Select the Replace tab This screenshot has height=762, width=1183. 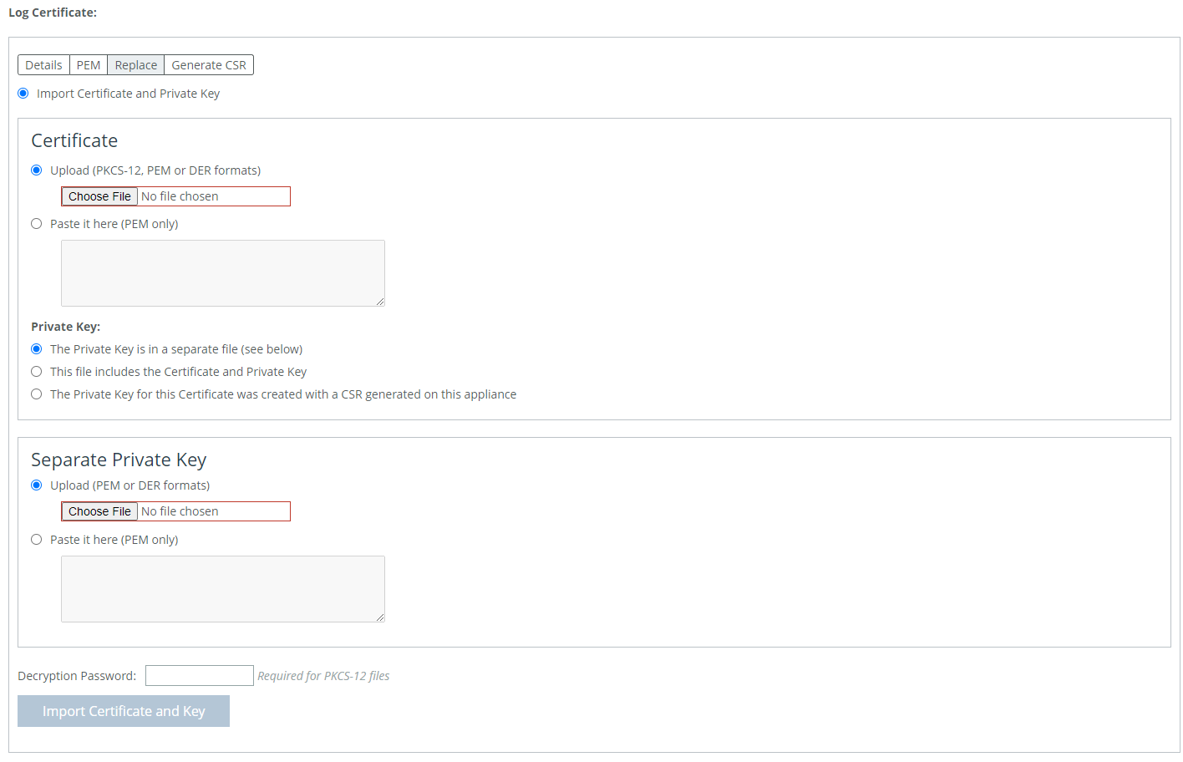pos(135,65)
